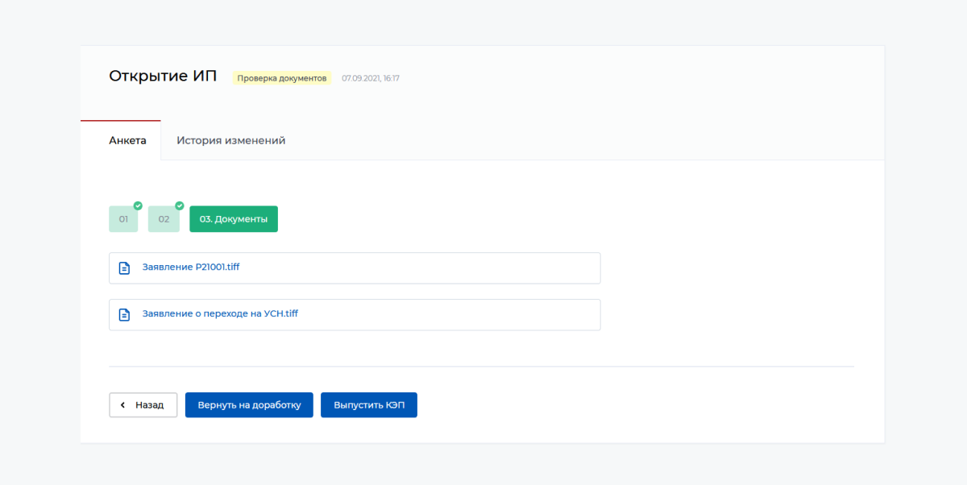Open the История изменений tab
This screenshot has height=485, width=967.
click(x=231, y=140)
